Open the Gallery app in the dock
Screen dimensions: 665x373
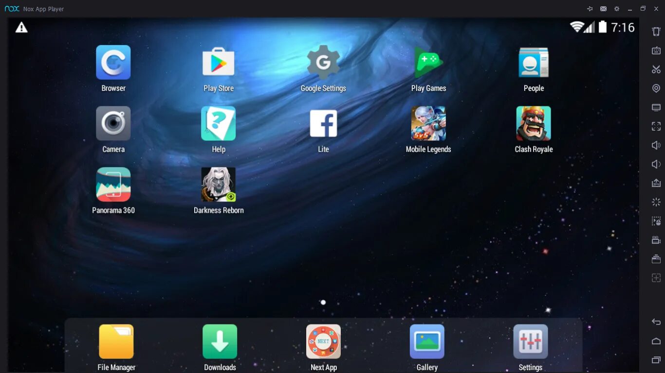pyautogui.click(x=427, y=341)
